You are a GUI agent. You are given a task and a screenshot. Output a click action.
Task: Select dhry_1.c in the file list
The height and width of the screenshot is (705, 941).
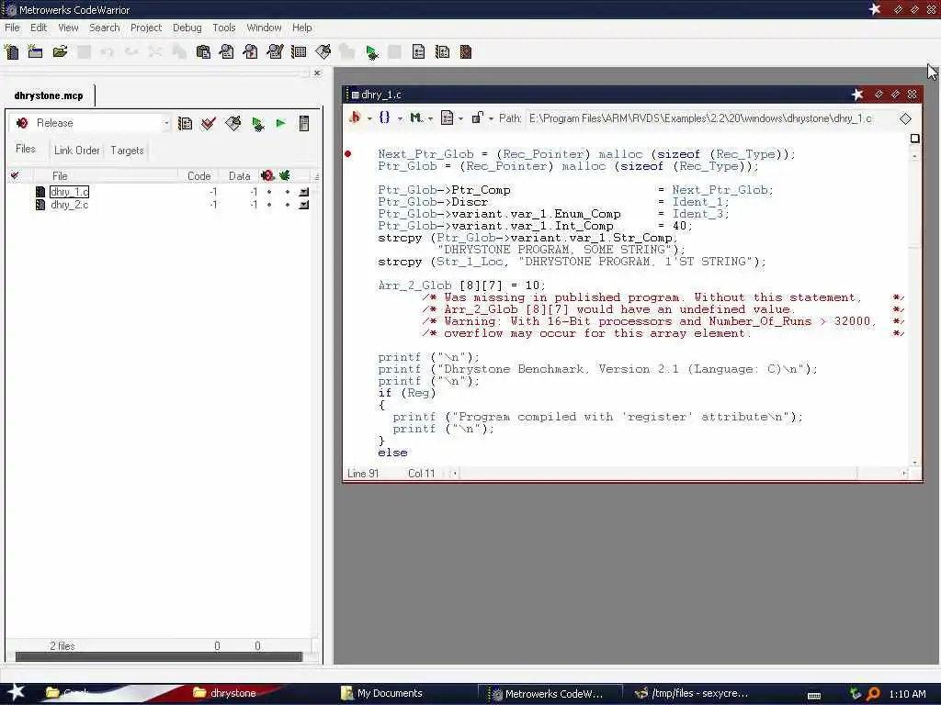click(70, 192)
